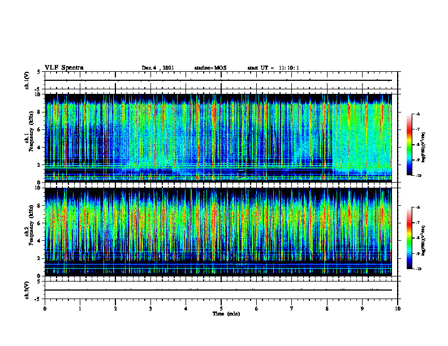Click the '-5' tick label on ch.1(V) axis

coord(38,89)
